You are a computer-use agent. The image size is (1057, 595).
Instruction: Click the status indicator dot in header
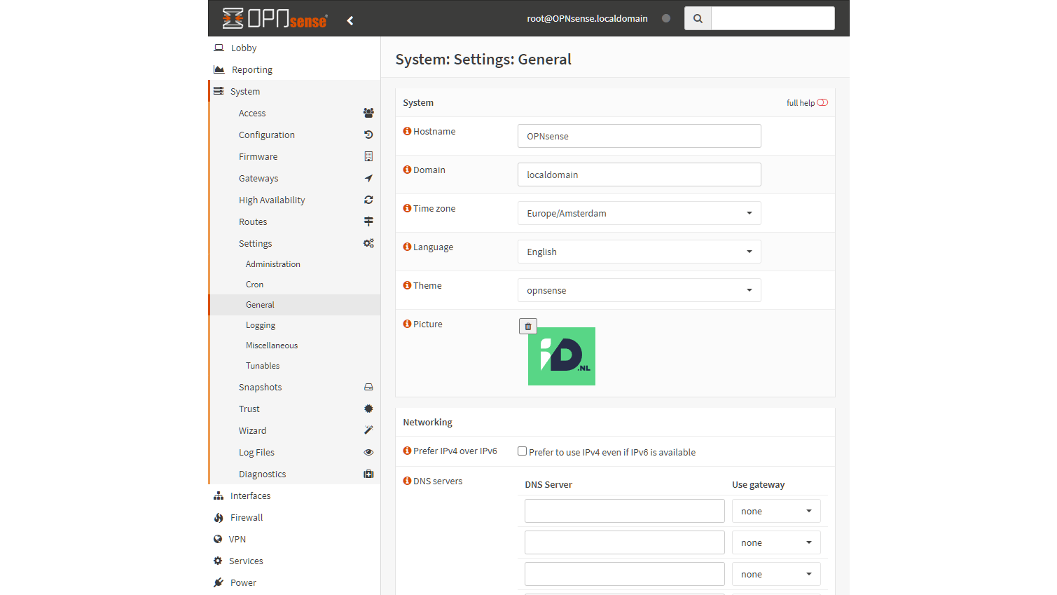point(666,18)
